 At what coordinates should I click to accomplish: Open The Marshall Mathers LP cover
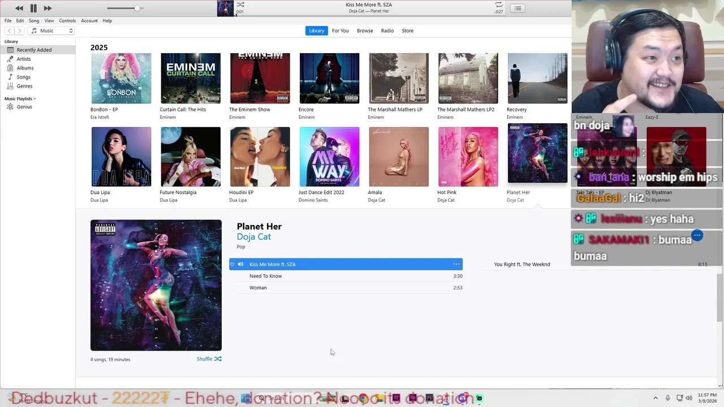point(399,79)
